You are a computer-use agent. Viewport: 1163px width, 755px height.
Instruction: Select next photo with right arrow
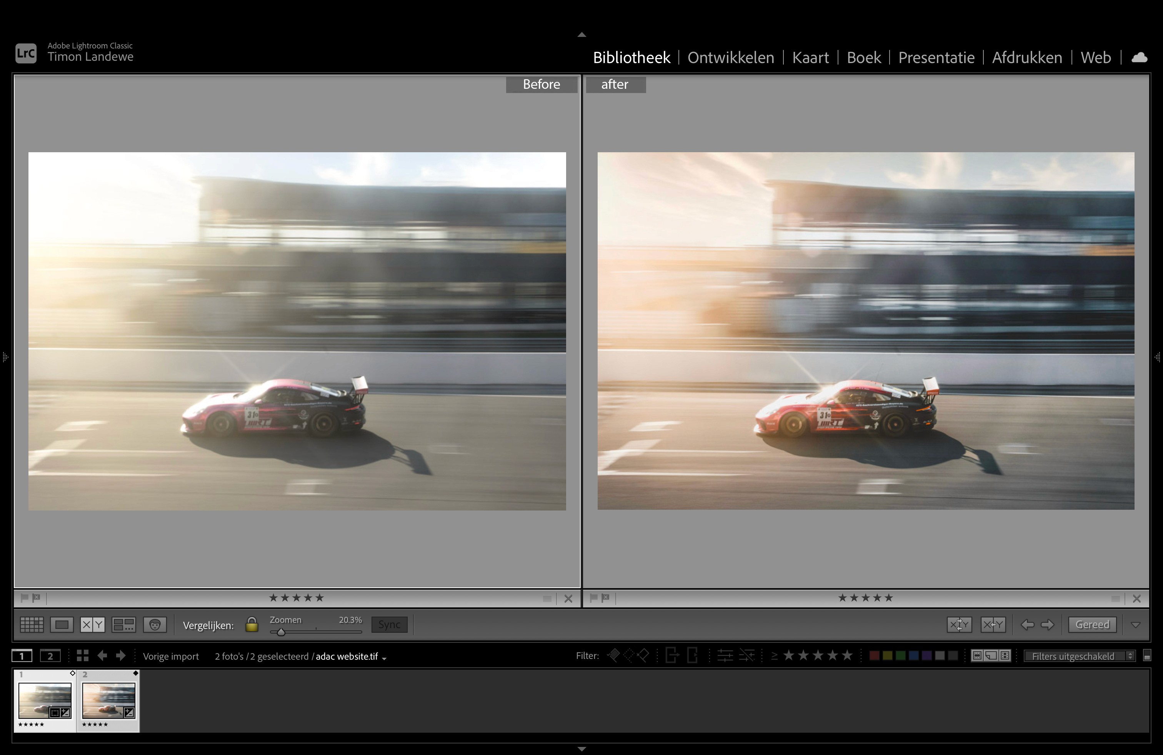coord(1048,625)
